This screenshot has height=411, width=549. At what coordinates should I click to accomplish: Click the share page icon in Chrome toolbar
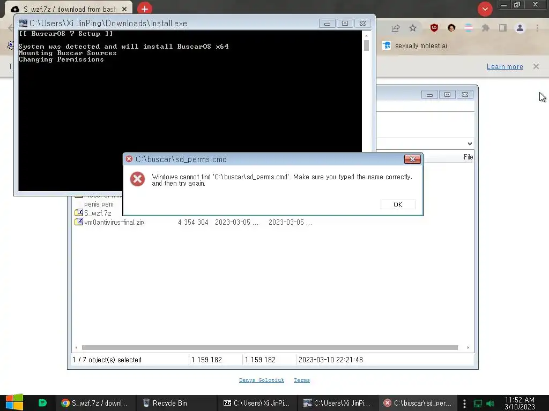pos(396,28)
